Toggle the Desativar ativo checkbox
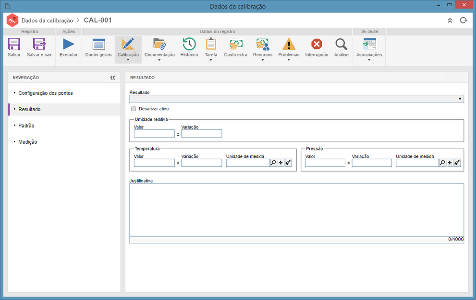This screenshot has width=476, height=300. [134, 109]
